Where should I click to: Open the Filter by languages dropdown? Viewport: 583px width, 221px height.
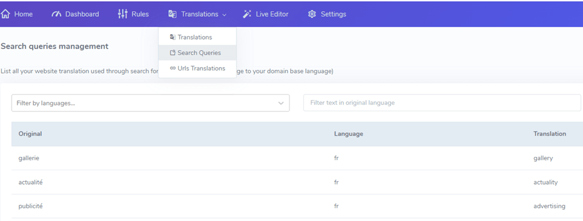pos(150,103)
